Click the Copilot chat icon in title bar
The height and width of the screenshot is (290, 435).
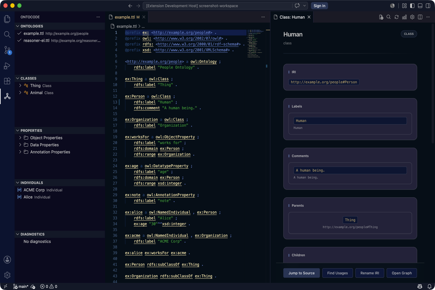(297, 6)
